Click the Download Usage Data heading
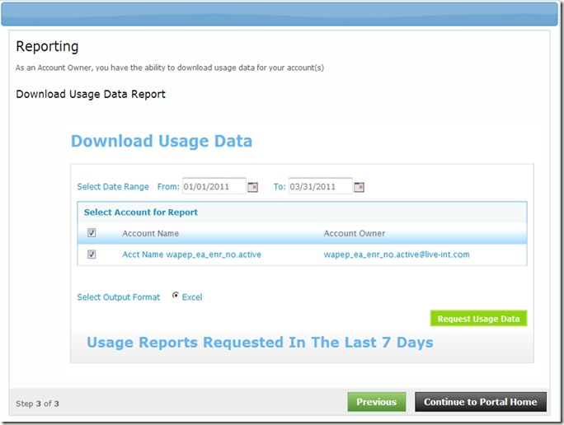 162,141
